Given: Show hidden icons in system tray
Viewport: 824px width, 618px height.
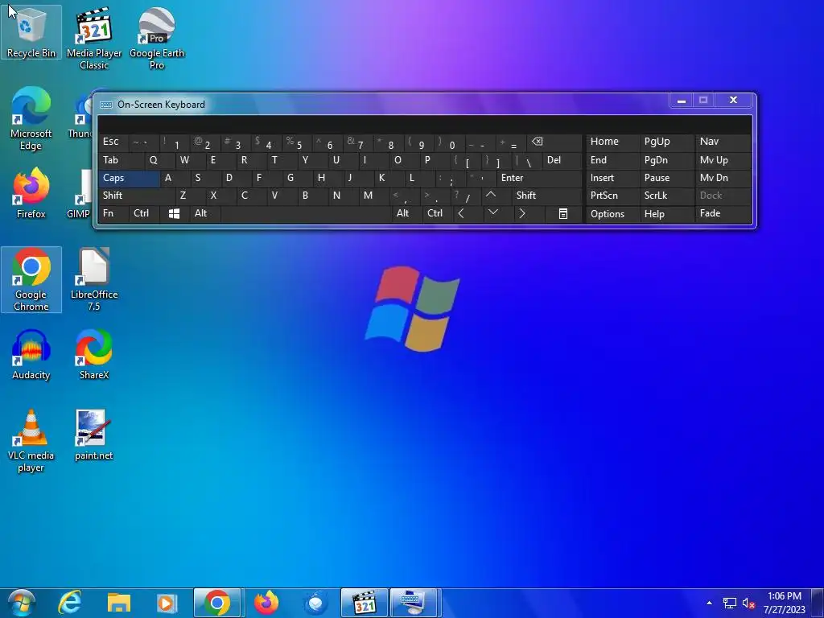Looking at the screenshot, I should pyautogui.click(x=710, y=604).
